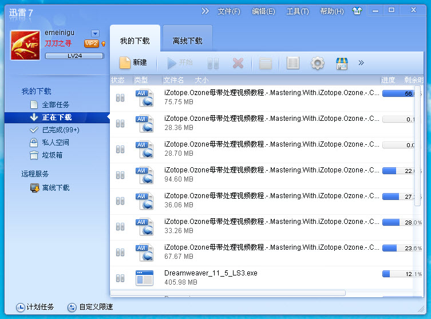Click the 开始 start download play icon
The width and height of the screenshot is (431, 319).
(172, 63)
